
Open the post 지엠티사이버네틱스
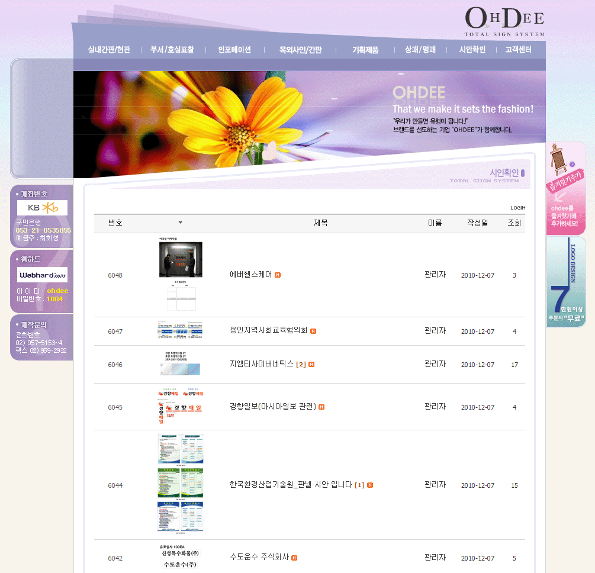click(x=262, y=363)
